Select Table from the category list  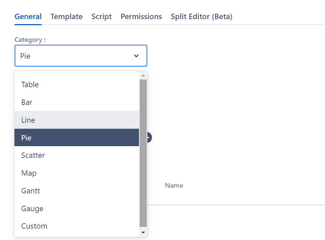[77, 84]
